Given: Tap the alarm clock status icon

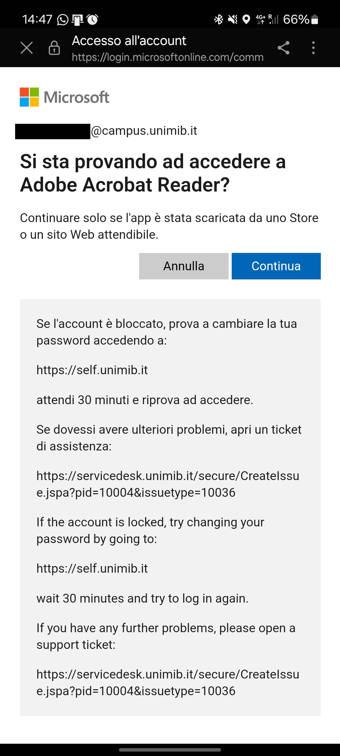Looking at the screenshot, I should click(x=93, y=20).
